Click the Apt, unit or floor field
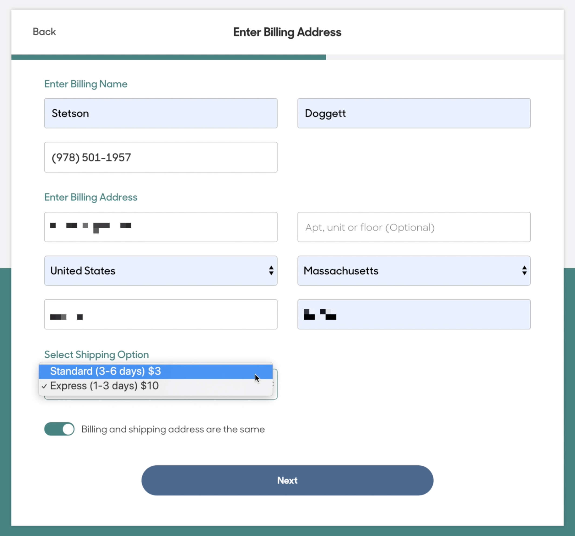Viewport: 575px width, 536px height. click(x=414, y=227)
